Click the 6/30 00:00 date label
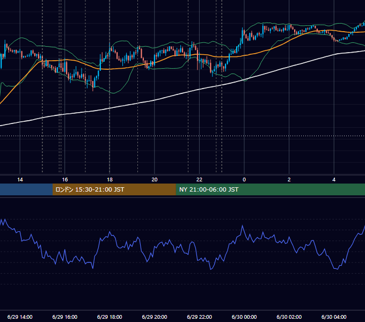Image resolution: width=365 pixels, height=322 pixels. click(x=244, y=317)
